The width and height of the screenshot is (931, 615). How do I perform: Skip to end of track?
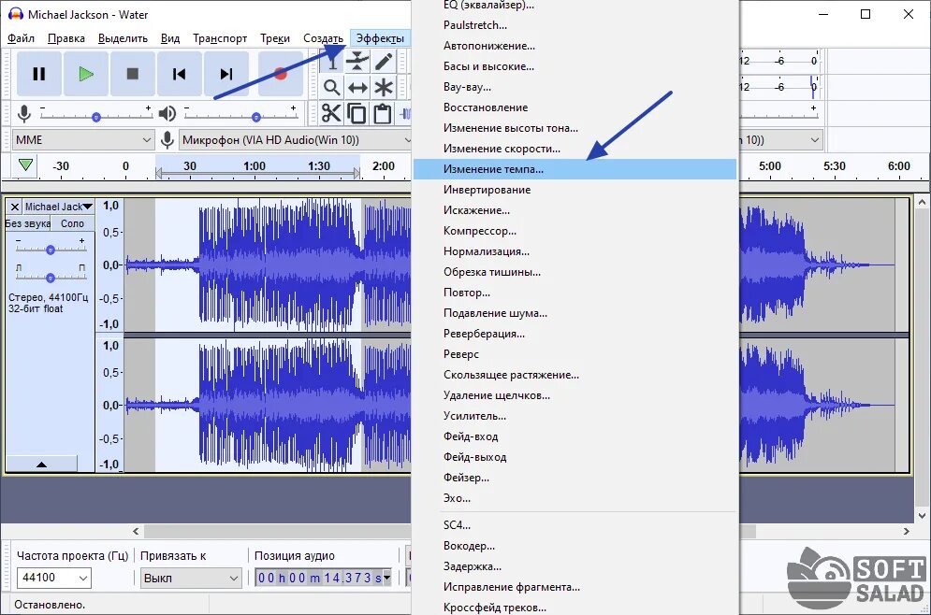[x=226, y=74]
